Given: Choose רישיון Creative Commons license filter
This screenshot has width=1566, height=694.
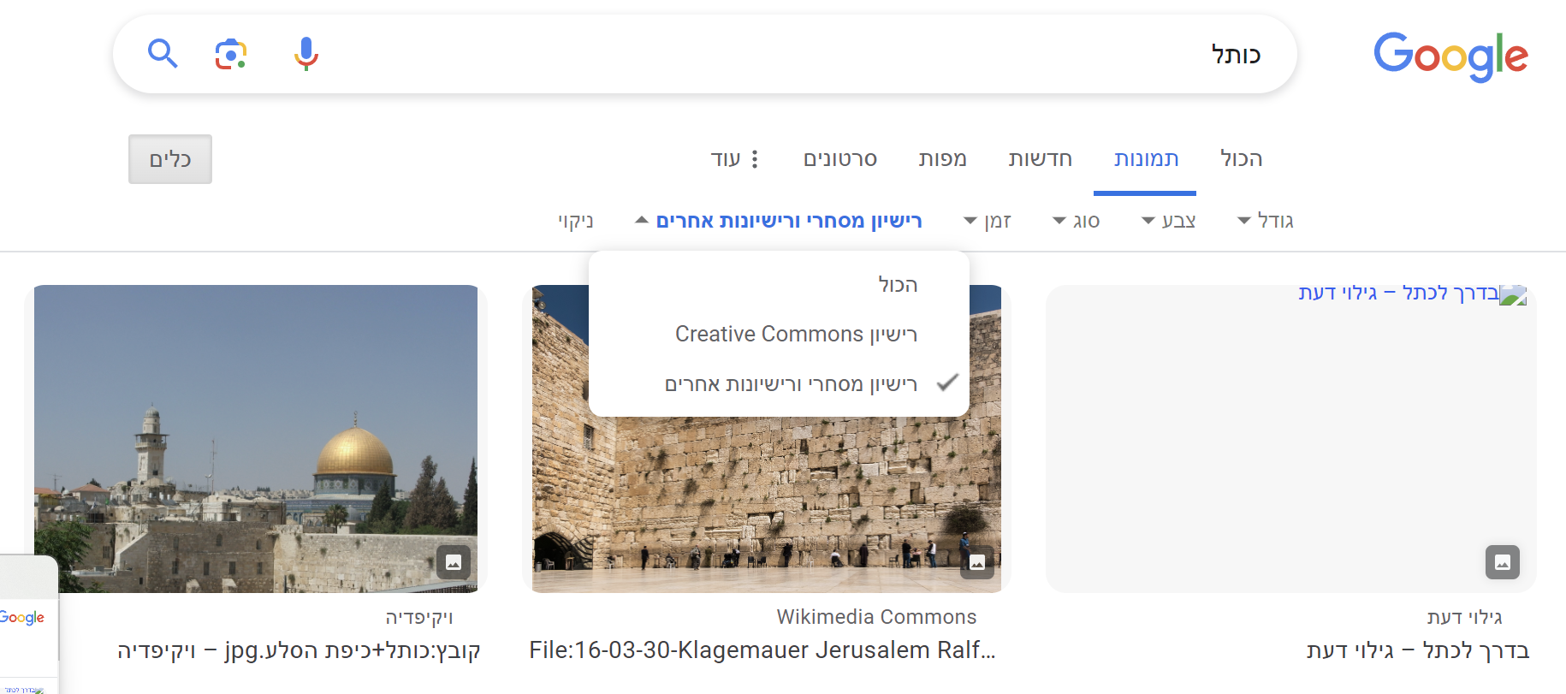Looking at the screenshot, I should [x=796, y=334].
